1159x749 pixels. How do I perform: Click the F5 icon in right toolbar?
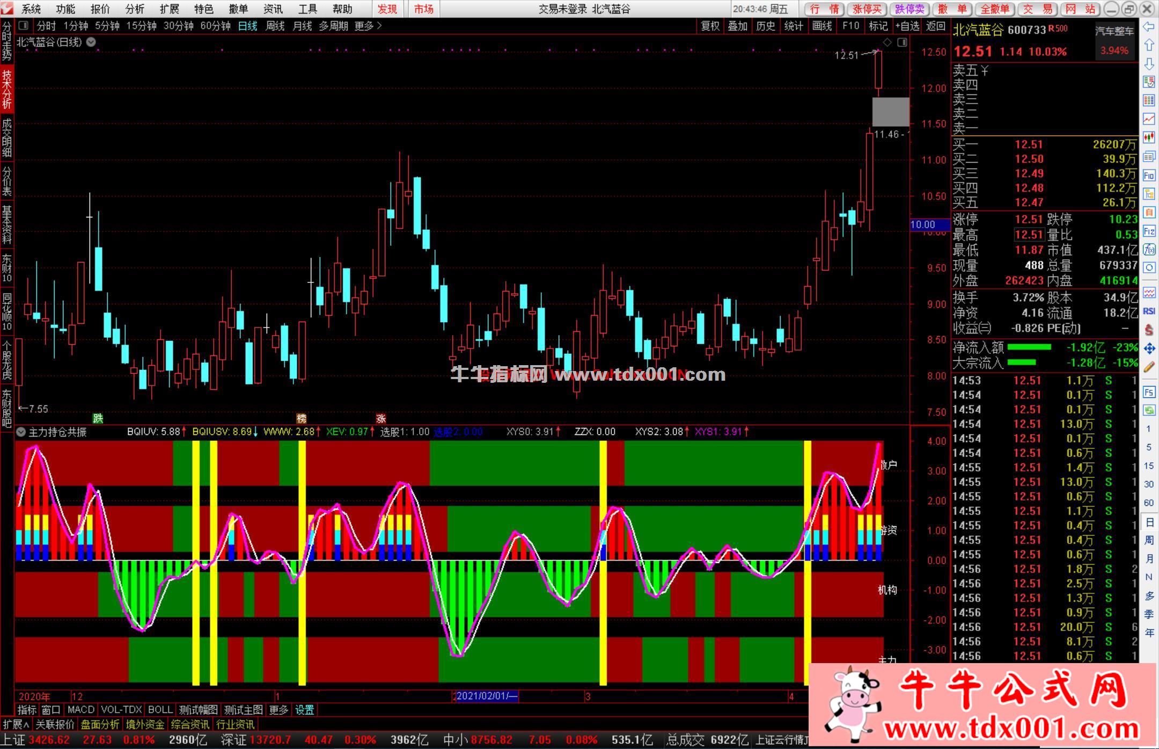1149,392
